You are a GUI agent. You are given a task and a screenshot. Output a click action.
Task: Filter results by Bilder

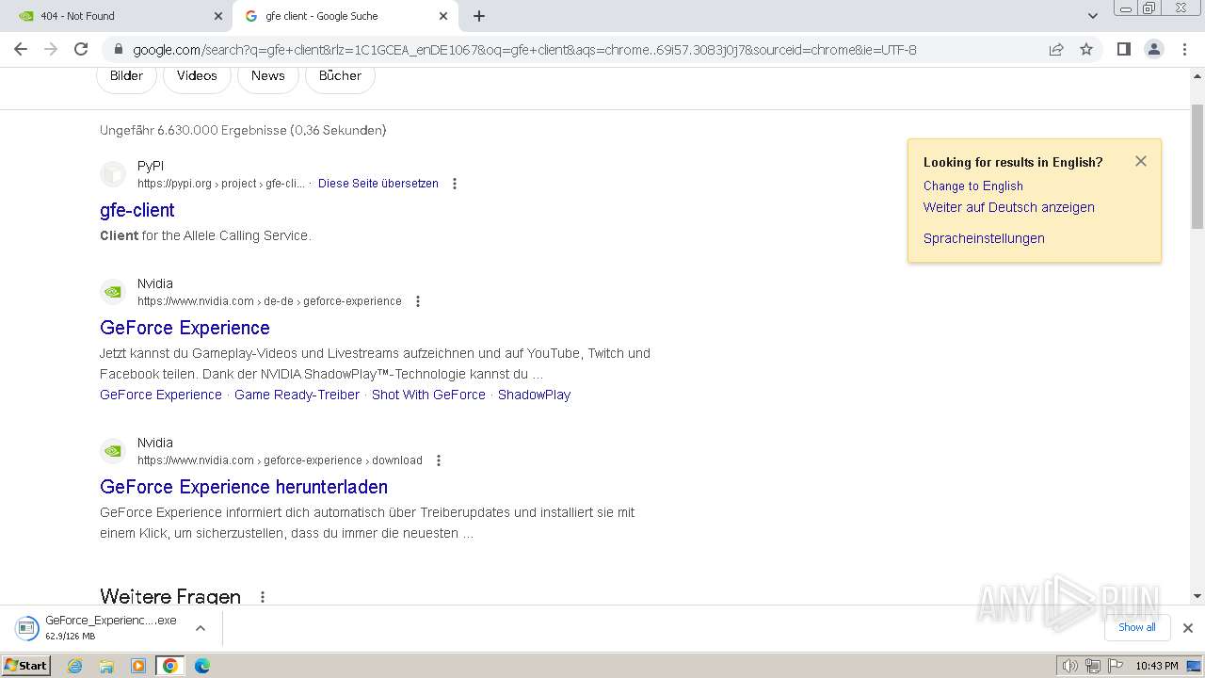pyautogui.click(x=126, y=75)
